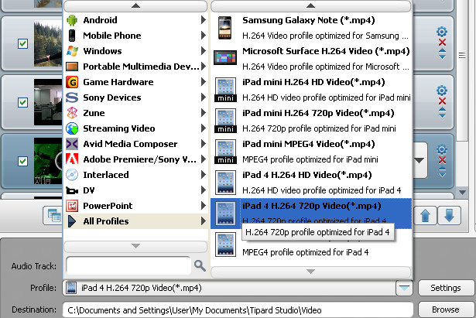Click the gear icon of green video row

point(442,149)
